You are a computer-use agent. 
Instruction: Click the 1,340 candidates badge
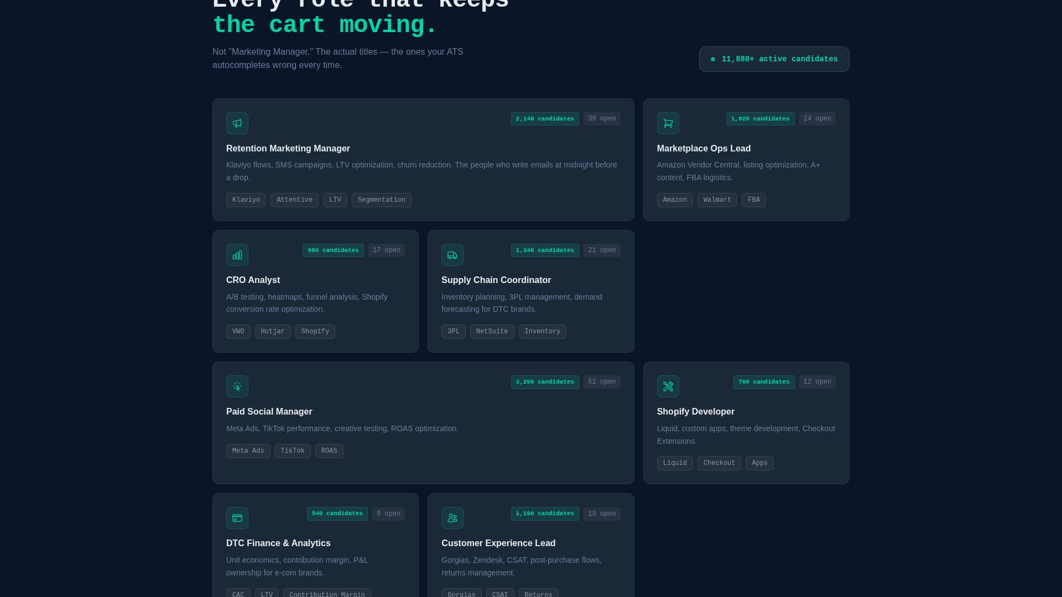tap(545, 250)
